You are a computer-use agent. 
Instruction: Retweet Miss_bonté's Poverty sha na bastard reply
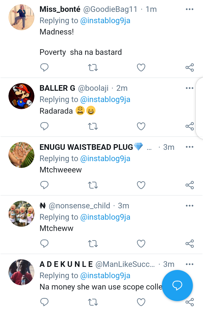coord(93,68)
